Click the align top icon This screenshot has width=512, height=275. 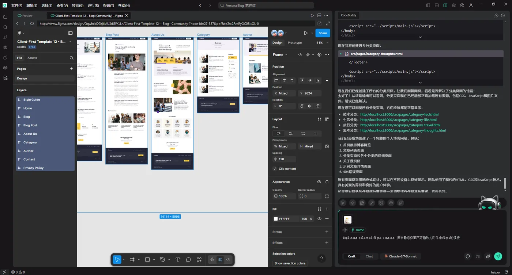[x=302, y=80]
